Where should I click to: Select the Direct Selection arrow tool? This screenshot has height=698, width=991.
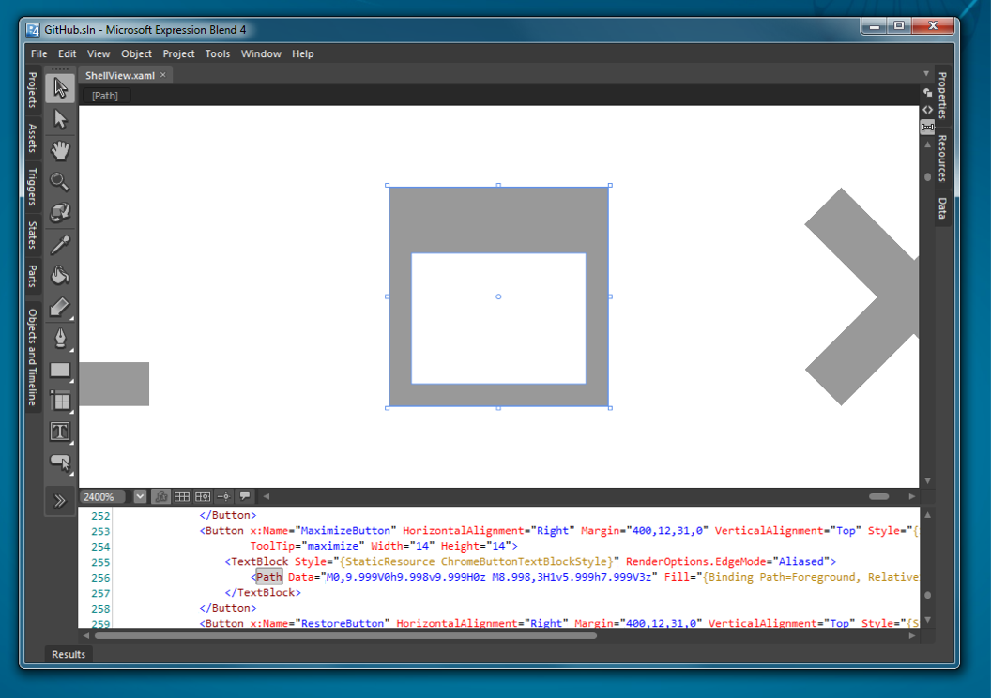[61, 119]
